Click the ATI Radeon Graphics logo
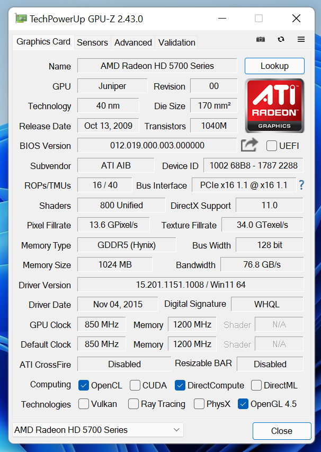Screen dimensions: 321x452 click(274, 105)
